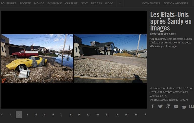The height and width of the screenshot is (123, 194).
Task: Open the Vidéo section
Action: point(109,3)
